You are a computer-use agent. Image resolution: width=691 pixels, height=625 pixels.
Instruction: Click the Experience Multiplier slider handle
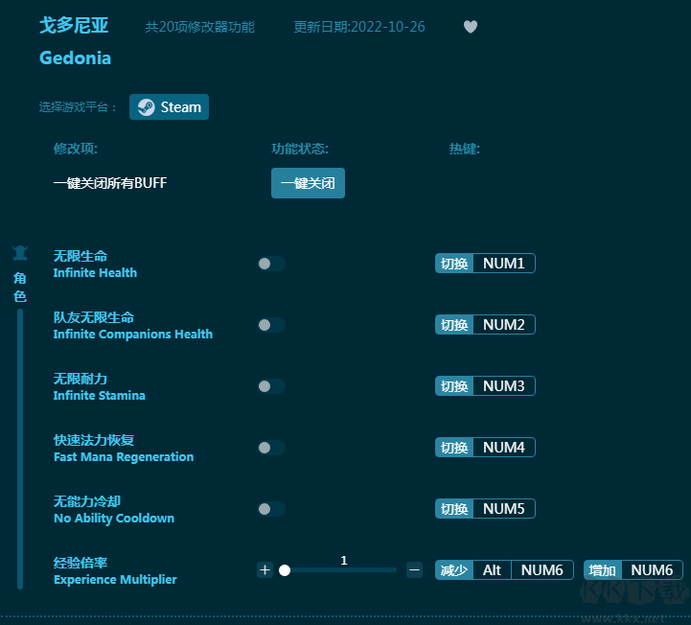coord(285,570)
